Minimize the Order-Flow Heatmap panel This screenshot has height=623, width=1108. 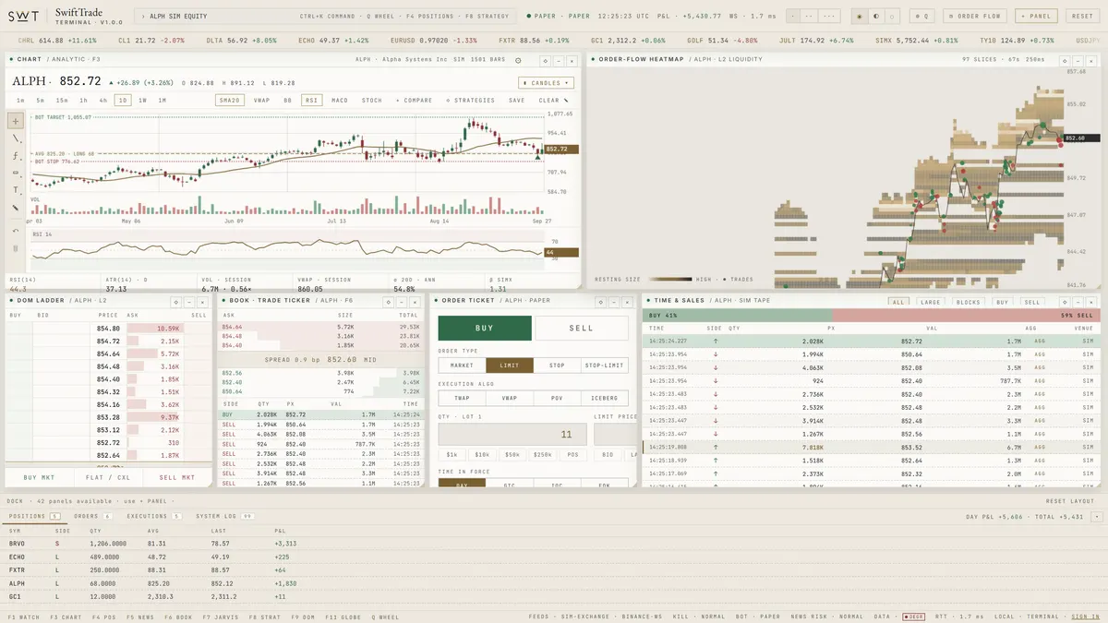point(1078,60)
